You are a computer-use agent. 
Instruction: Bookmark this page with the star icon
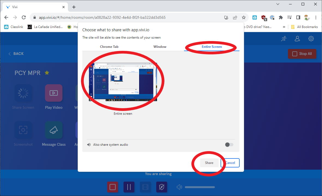point(244,17)
